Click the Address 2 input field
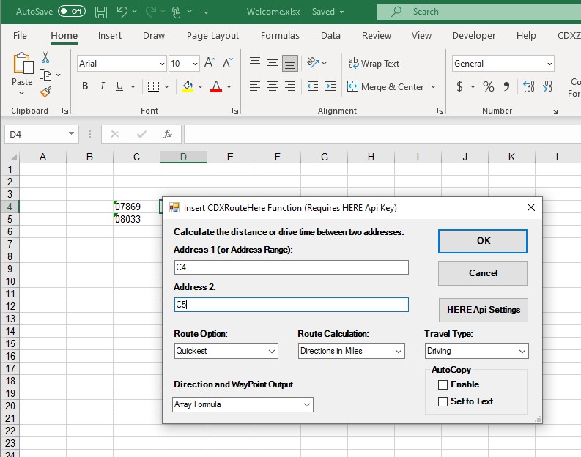Screen dimensions: 581x457 (292, 305)
